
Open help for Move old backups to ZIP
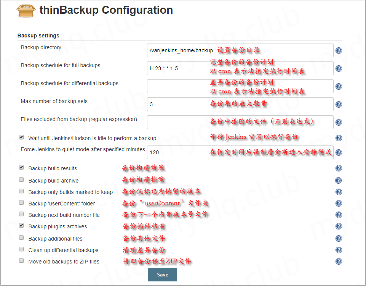click(x=338, y=262)
